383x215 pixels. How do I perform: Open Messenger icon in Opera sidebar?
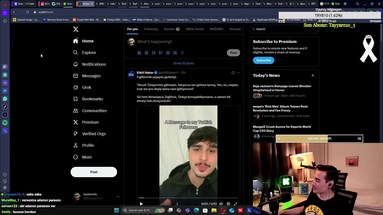5,91
